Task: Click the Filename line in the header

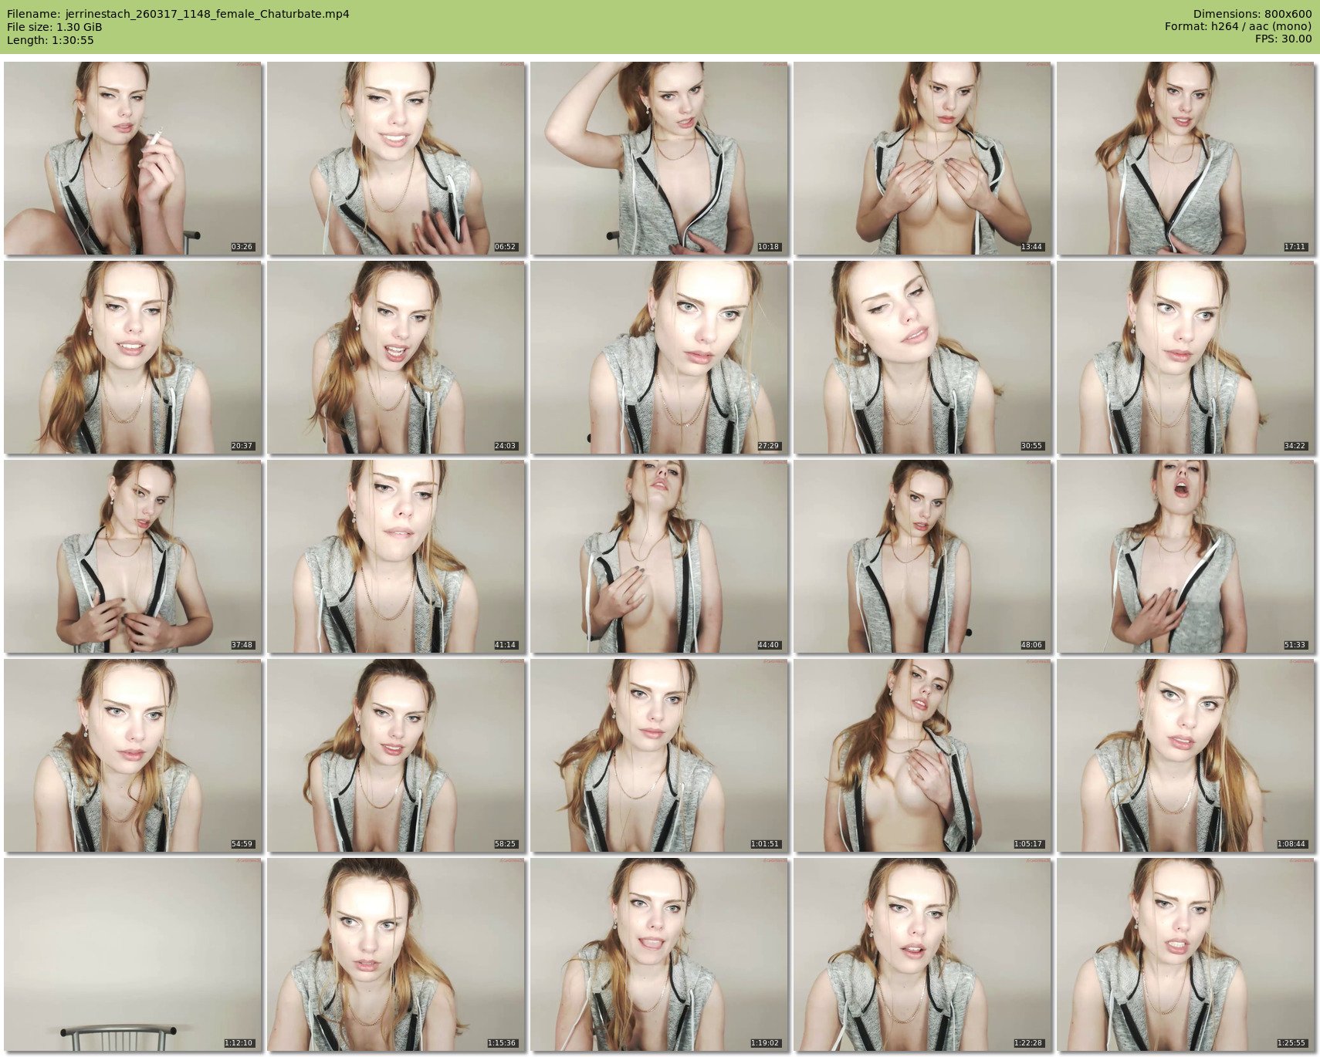Action: pos(178,14)
